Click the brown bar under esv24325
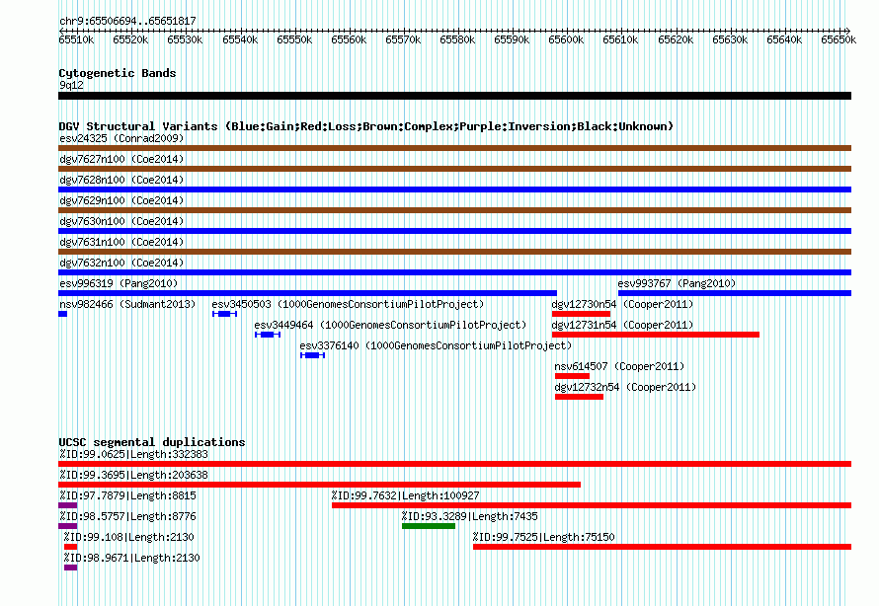 point(454,148)
